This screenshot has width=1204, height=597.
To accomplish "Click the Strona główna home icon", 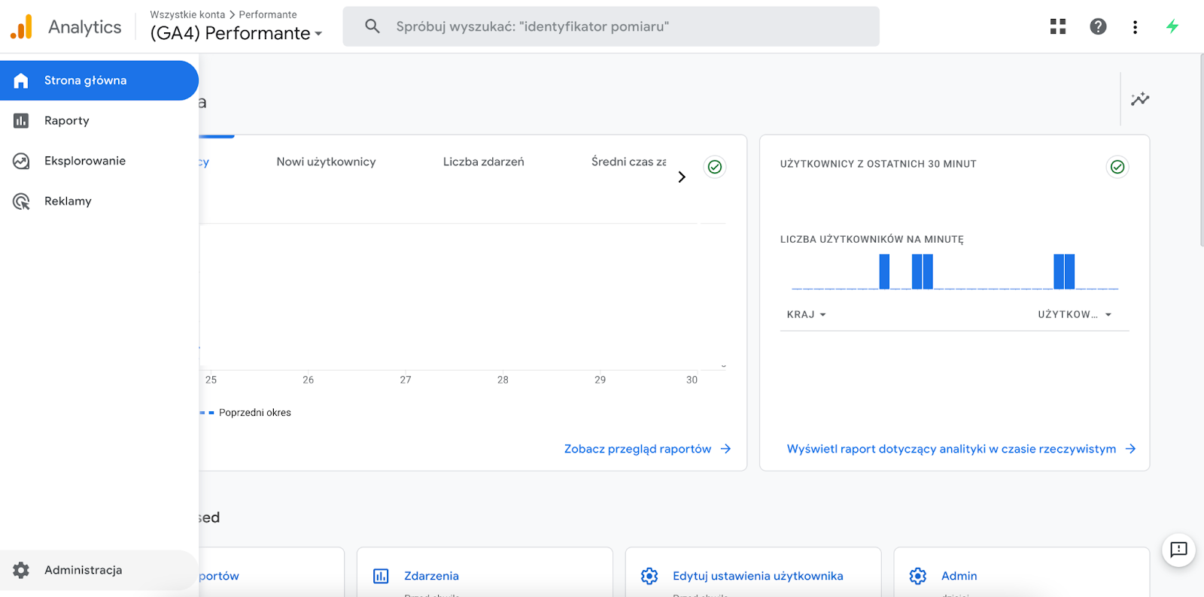I will click(x=21, y=80).
